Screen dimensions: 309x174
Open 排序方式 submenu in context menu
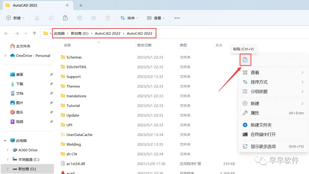tap(273, 82)
